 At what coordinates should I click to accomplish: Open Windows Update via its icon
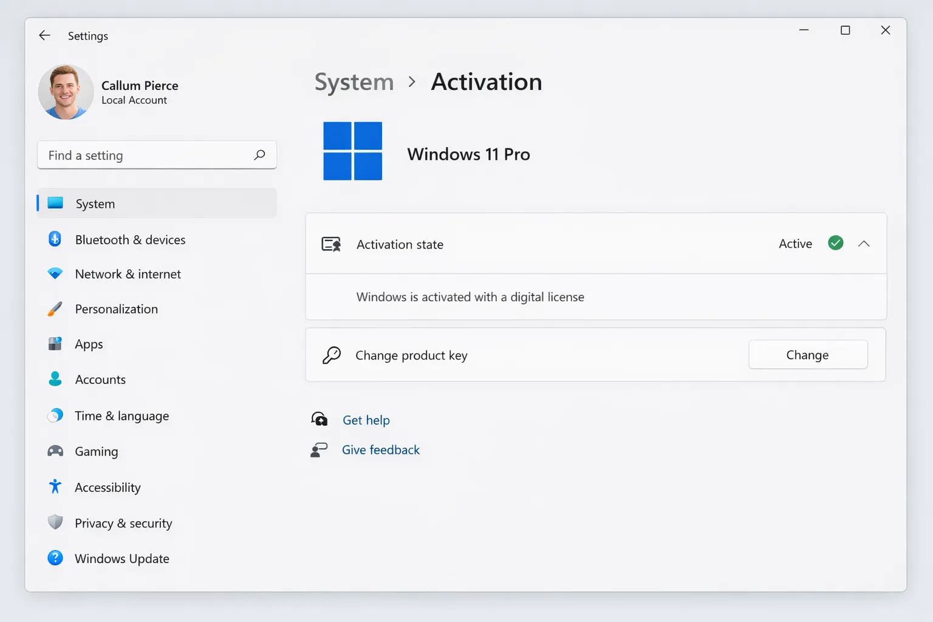click(x=55, y=558)
